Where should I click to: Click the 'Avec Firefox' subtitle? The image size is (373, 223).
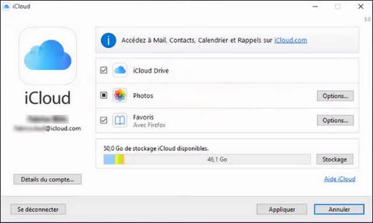[x=149, y=125]
